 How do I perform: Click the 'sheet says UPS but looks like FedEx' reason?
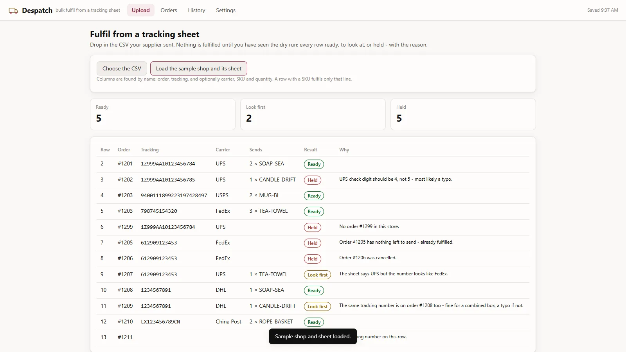coord(393,274)
